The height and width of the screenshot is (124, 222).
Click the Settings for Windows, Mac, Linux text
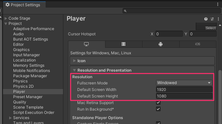[x=101, y=53]
